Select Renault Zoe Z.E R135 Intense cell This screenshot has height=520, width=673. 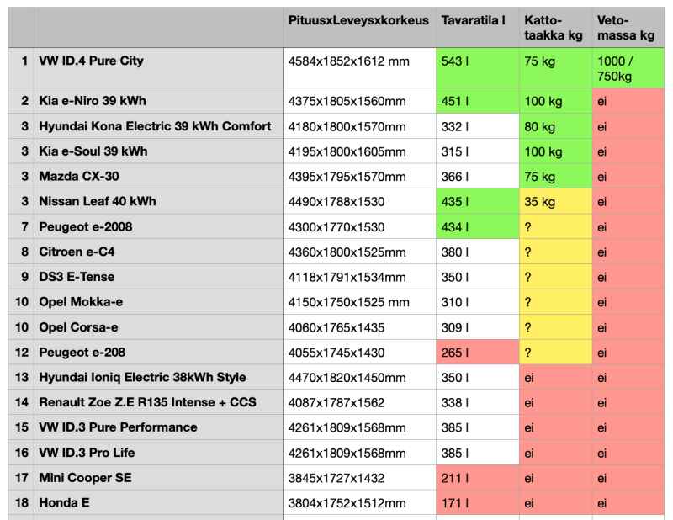click(x=158, y=402)
